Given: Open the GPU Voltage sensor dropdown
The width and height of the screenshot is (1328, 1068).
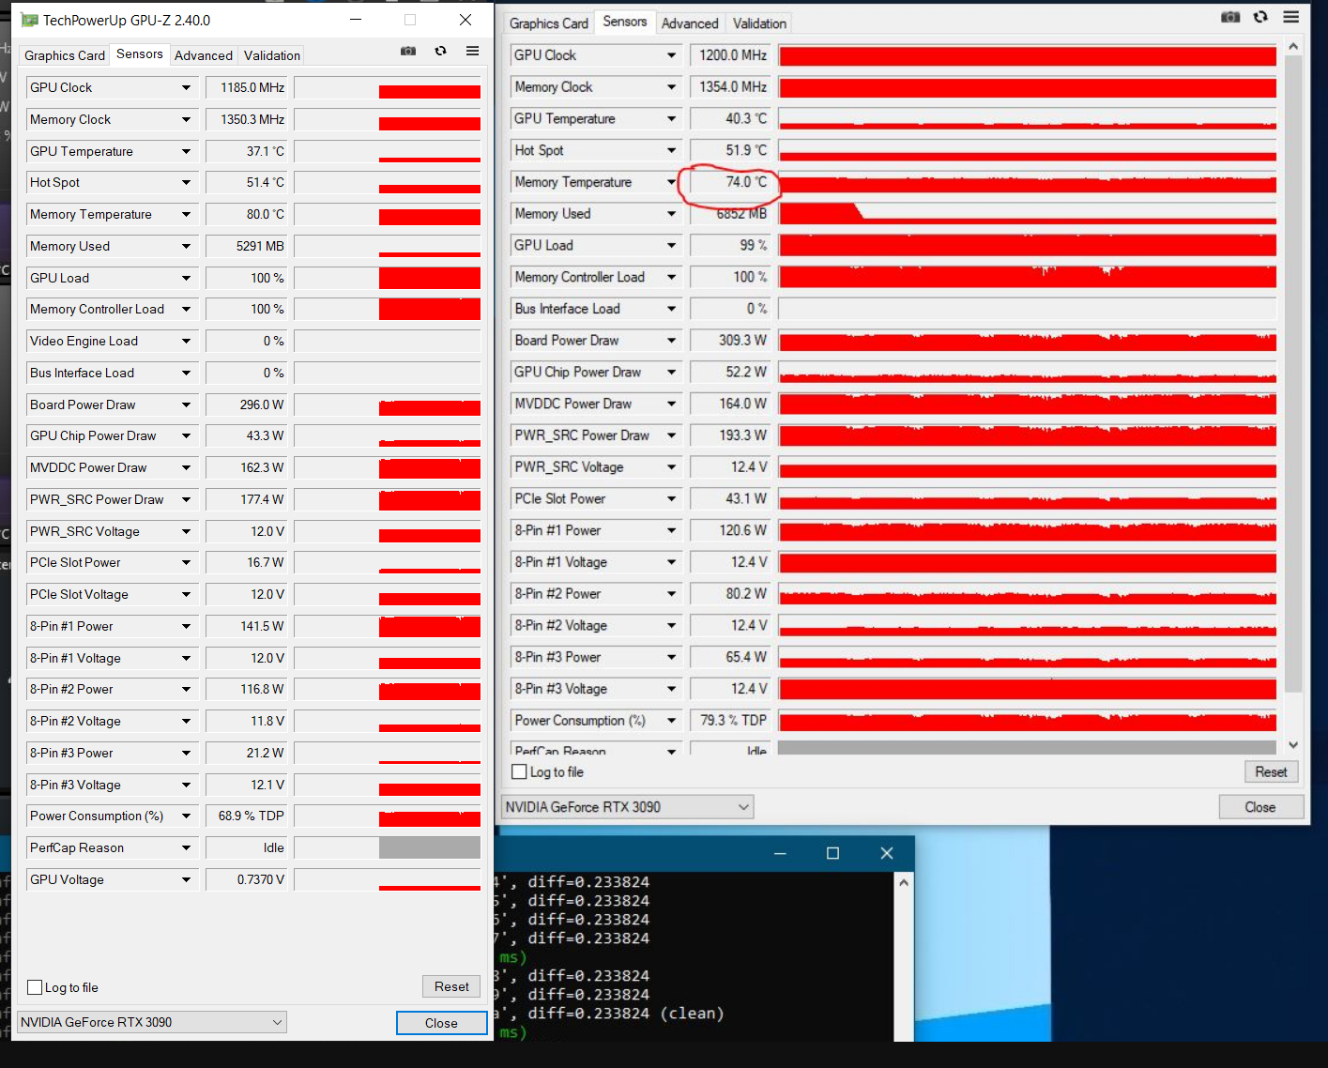Looking at the screenshot, I should 186,879.
